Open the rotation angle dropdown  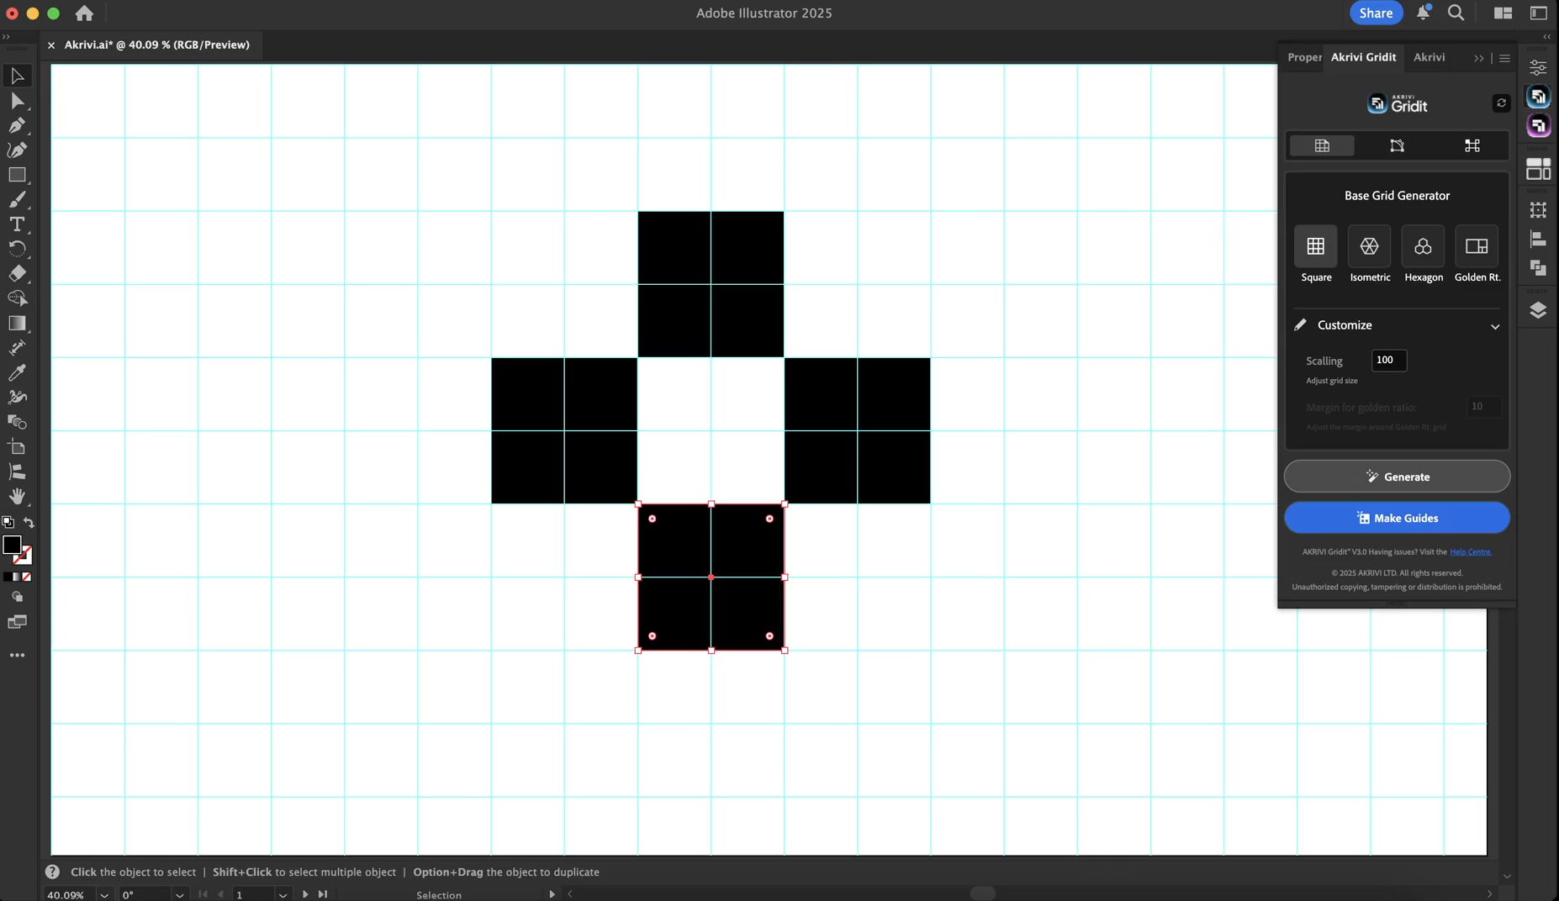(x=179, y=895)
